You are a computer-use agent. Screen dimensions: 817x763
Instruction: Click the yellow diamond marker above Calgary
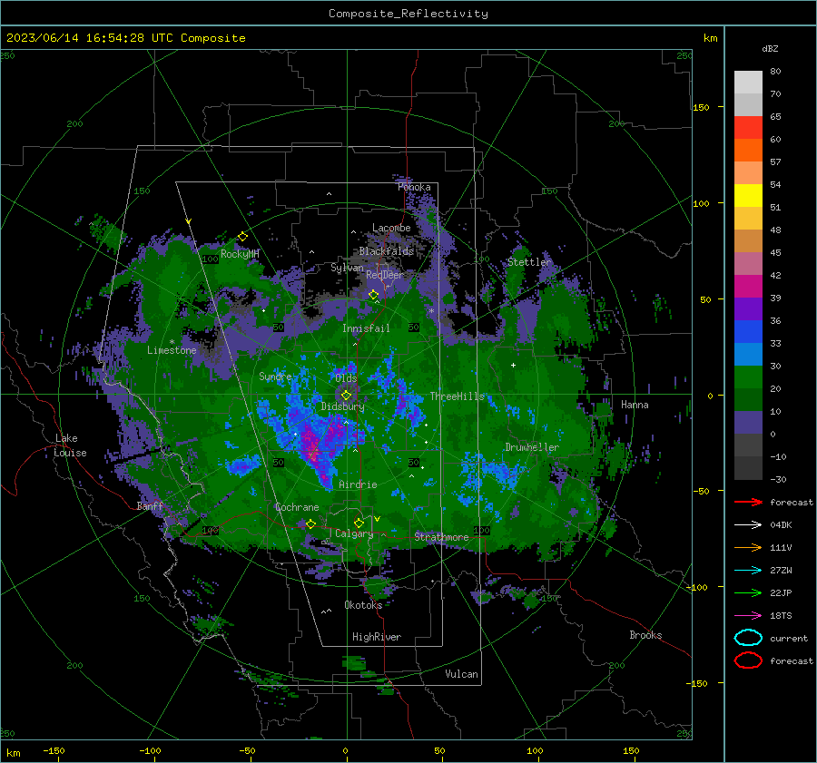coord(359,523)
